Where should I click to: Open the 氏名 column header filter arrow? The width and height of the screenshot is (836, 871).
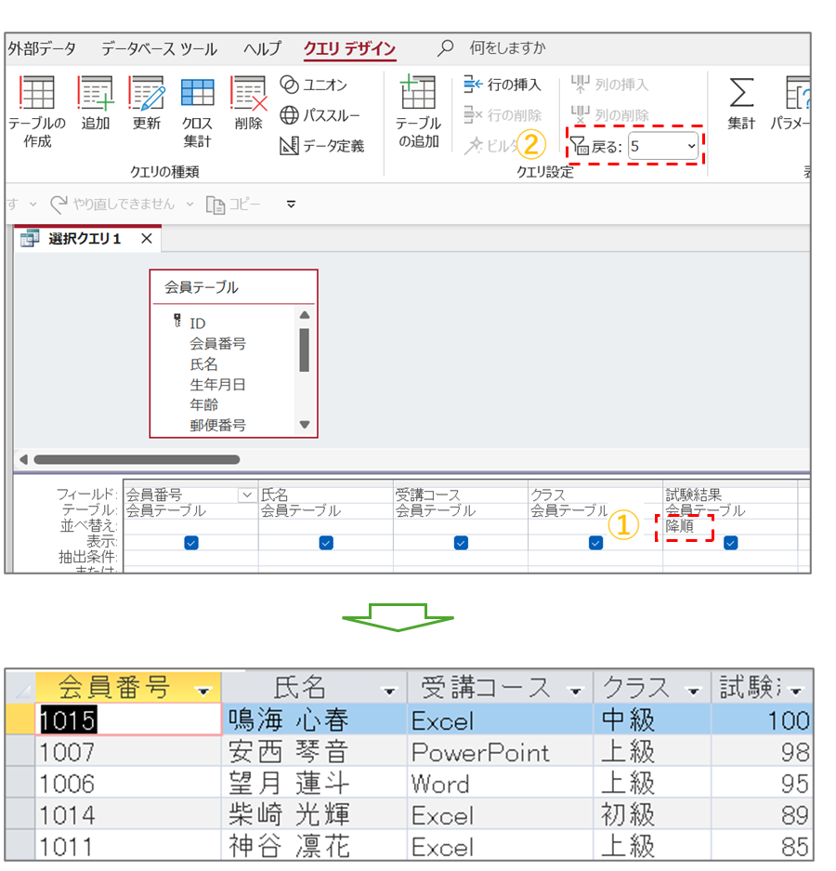tap(390, 690)
